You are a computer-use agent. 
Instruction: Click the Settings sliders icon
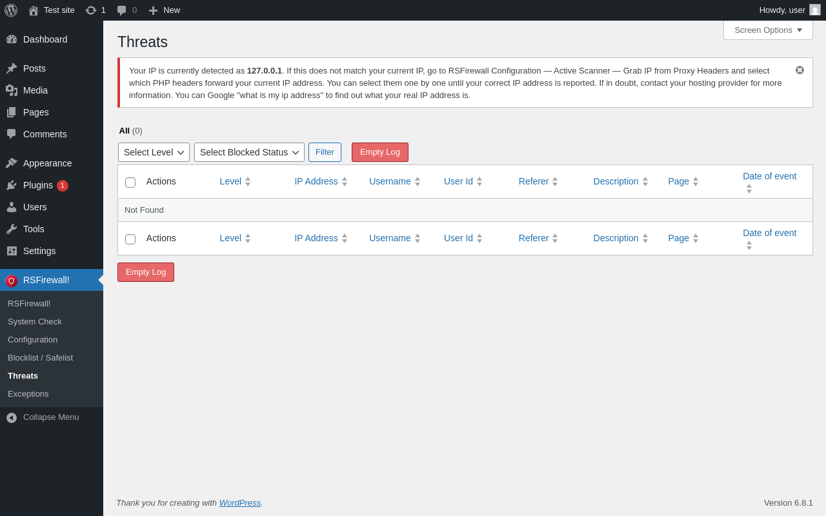click(x=12, y=251)
